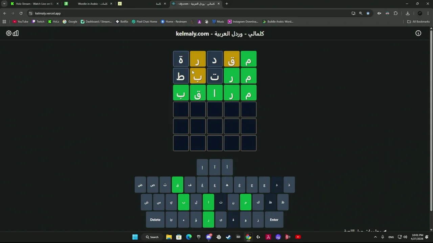Open browser zoom magnifier icon
433x243 pixels.
[x=361, y=13]
